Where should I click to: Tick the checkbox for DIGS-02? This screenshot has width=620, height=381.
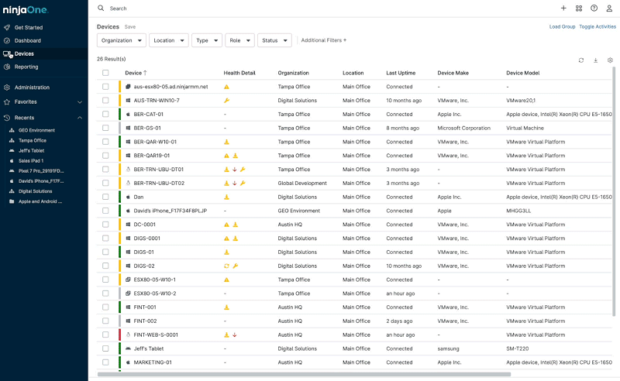pyautogui.click(x=105, y=266)
